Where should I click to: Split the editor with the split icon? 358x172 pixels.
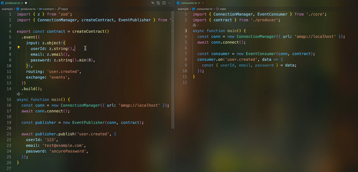[x=164, y=3]
